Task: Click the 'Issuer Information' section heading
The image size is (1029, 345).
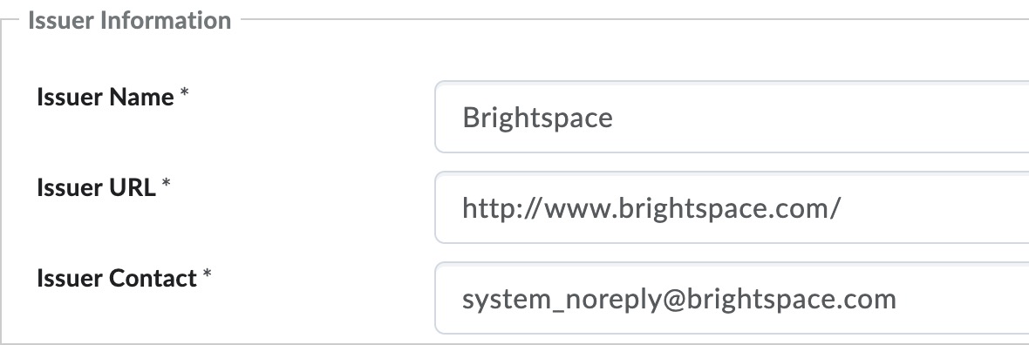Action: [x=129, y=20]
